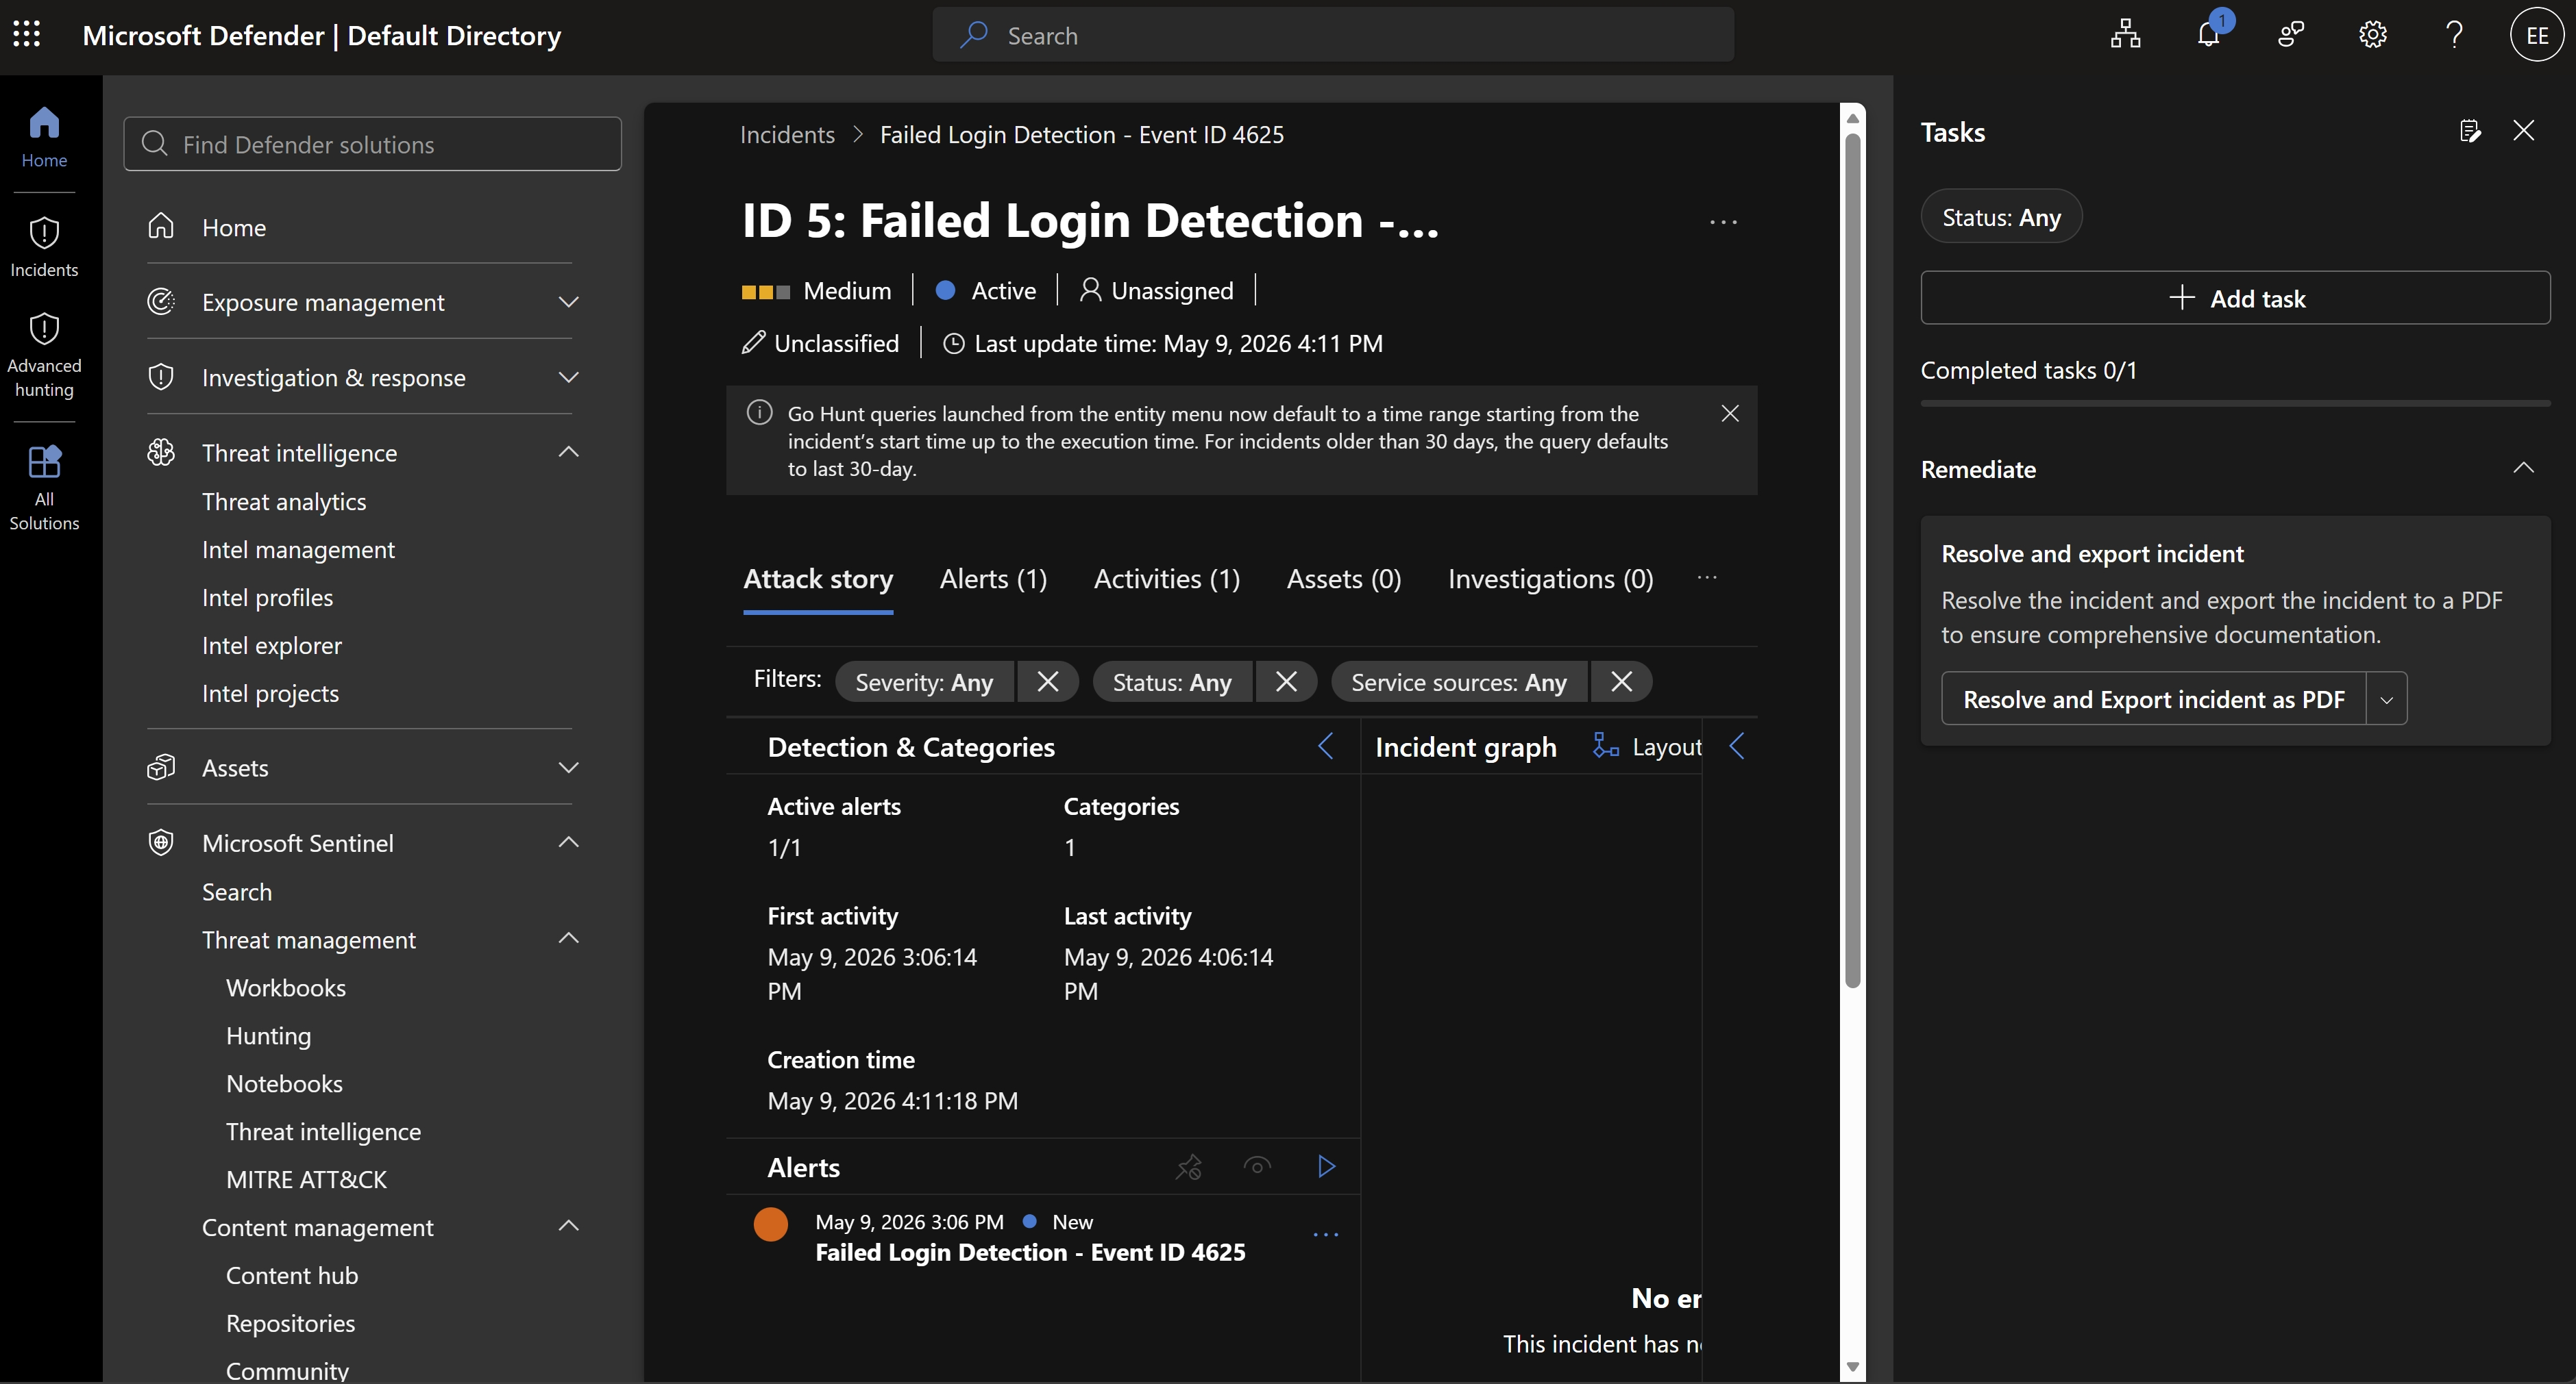
Task: Click the Layout icon in Incident graph
Action: click(1605, 746)
